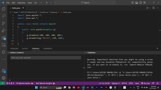Viewport: 161px width, 90px height.
Task: Open editor more actions menu
Action: [x=157, y=8]
